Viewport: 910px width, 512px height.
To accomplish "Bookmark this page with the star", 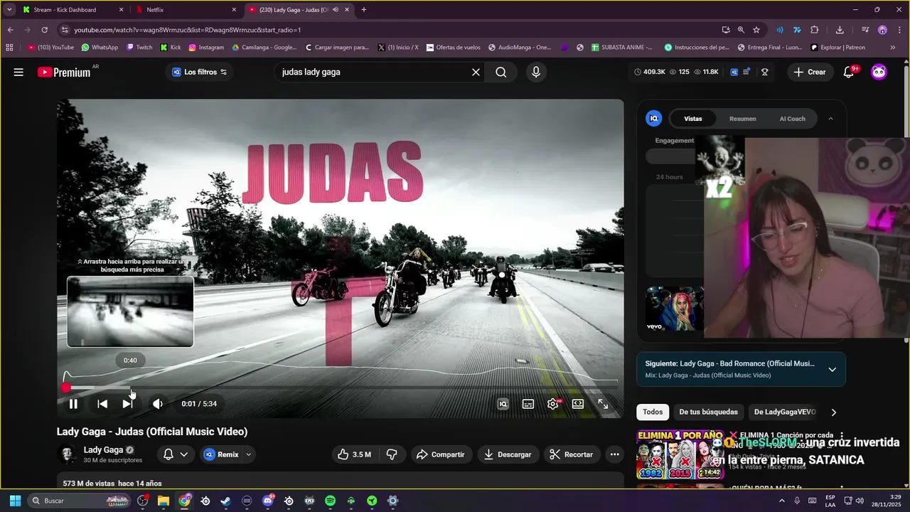I will click(756, 30).
